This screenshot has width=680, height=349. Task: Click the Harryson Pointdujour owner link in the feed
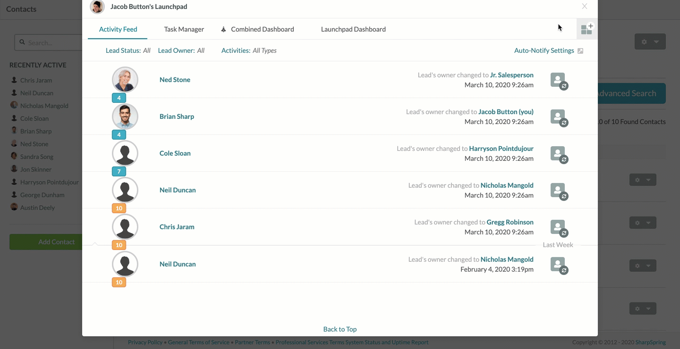pyautogui.click(x=501, y=149)
